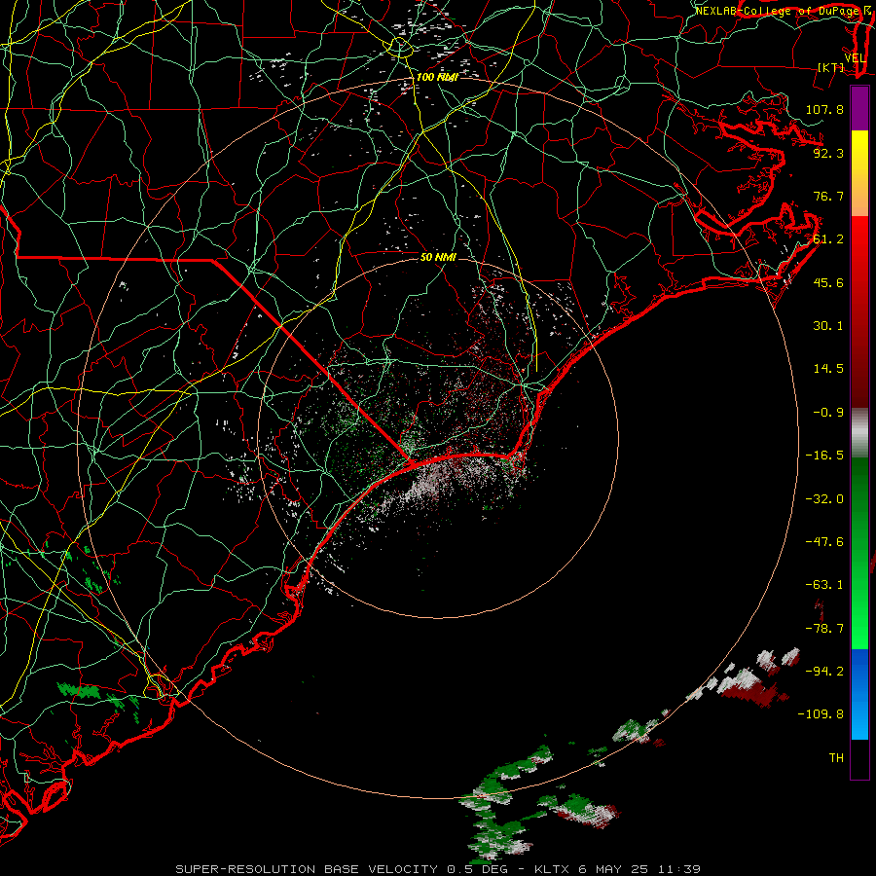Click the -94.2 velocity scale value

(824, 671)
